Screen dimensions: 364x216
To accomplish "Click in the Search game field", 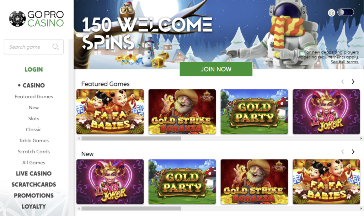I will [34, 47].
